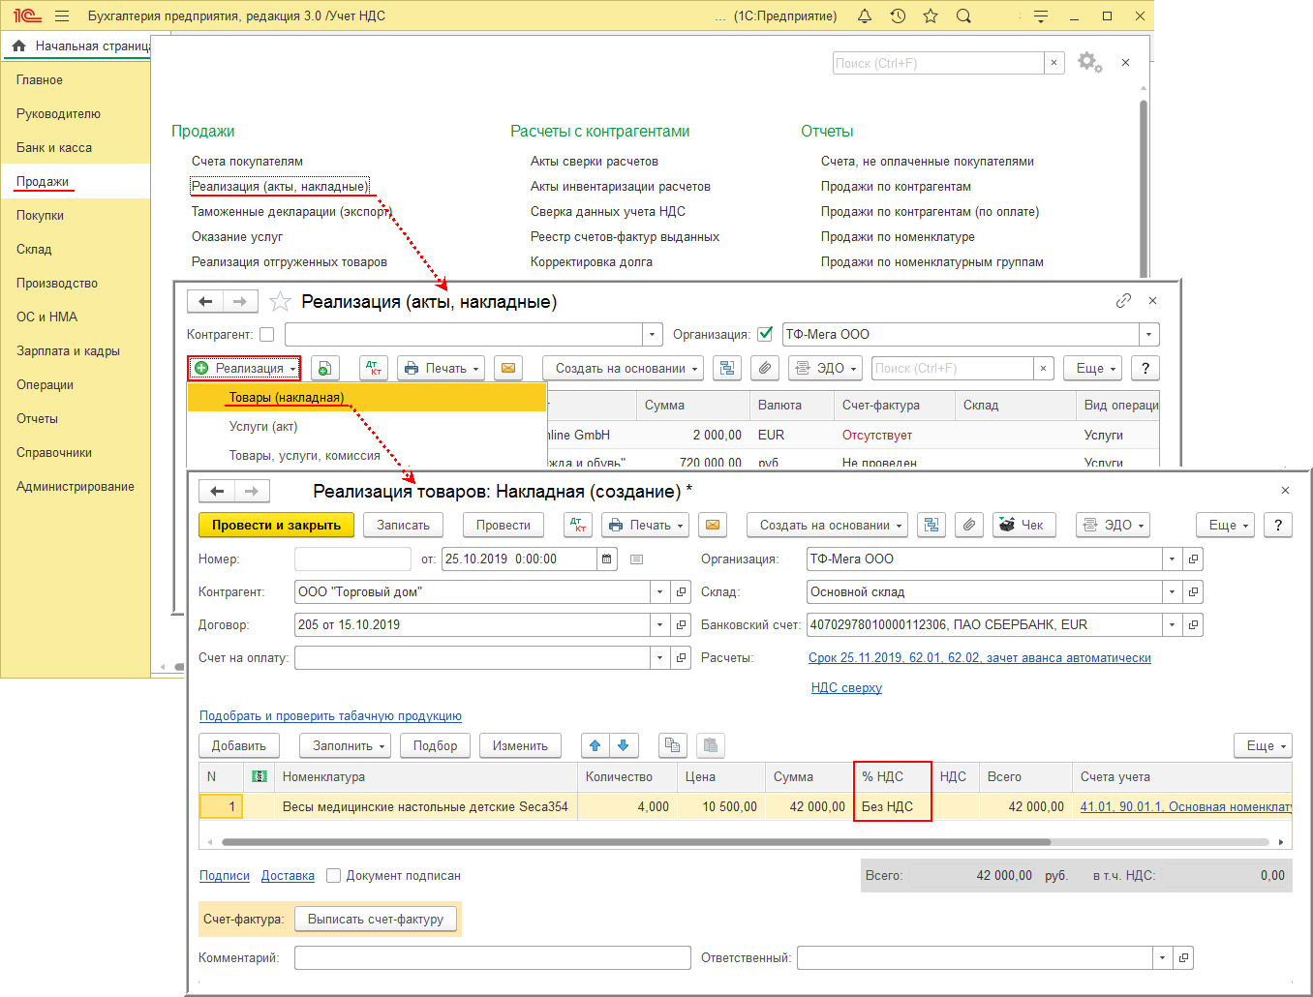Open Банк и касса section

coord(54,147)
